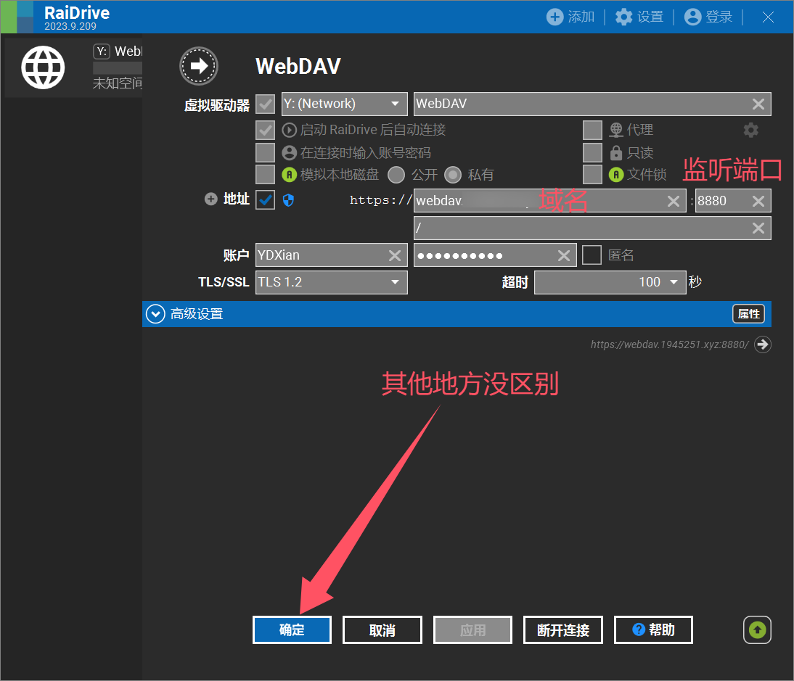Clear the domain address field
Screen dimensions: 794x681
(673, 201)
